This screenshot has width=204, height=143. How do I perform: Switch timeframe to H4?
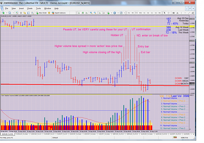pyautogui.click(x=148, y=13)
